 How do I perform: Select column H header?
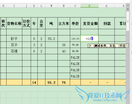3,6
